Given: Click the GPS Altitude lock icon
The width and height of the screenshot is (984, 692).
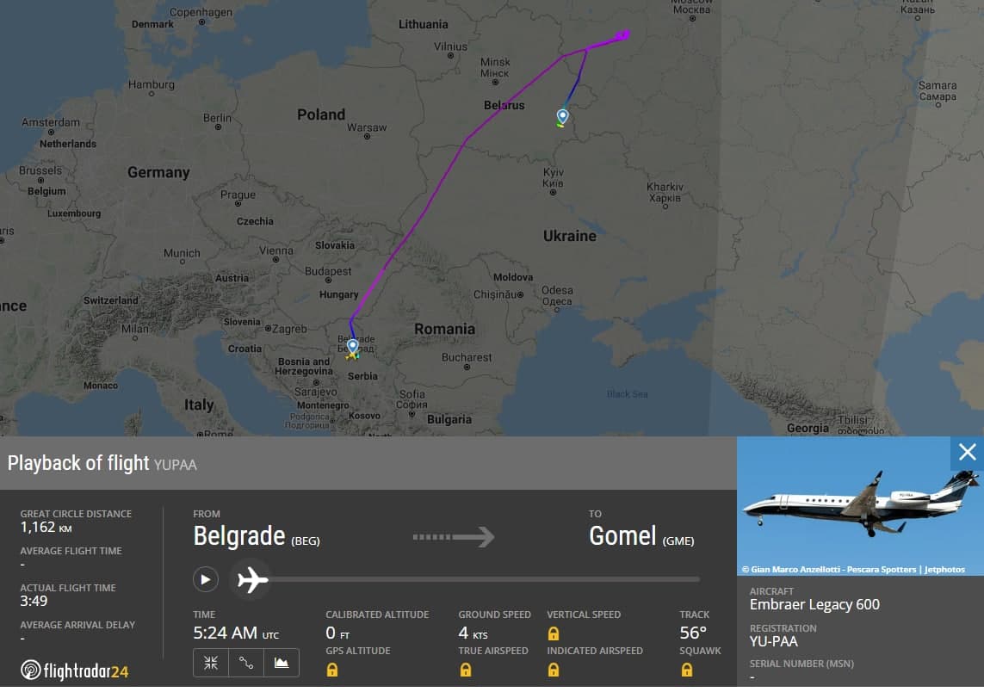Looking at the screenshot, I should tap(332, 670).
